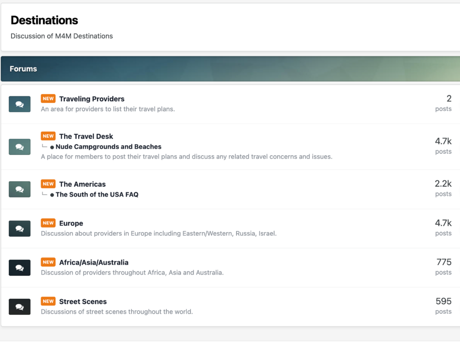
Task: Open the Traveling Providers forum
Action: [92, 99]
